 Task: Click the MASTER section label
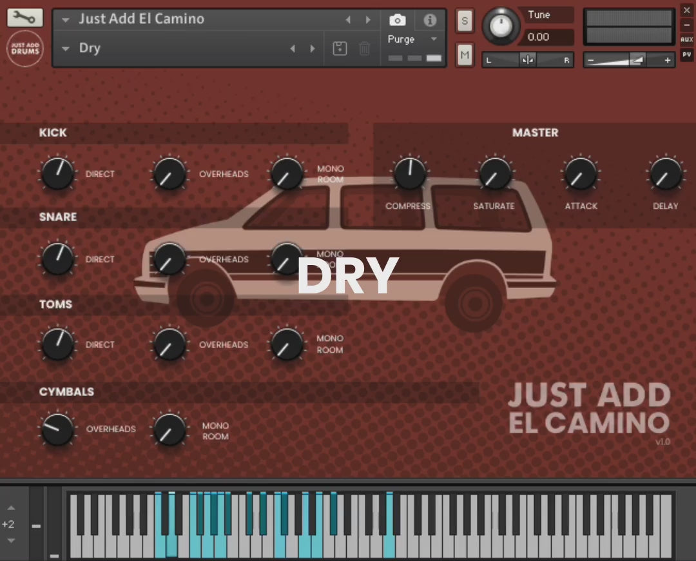click(536, 132)
